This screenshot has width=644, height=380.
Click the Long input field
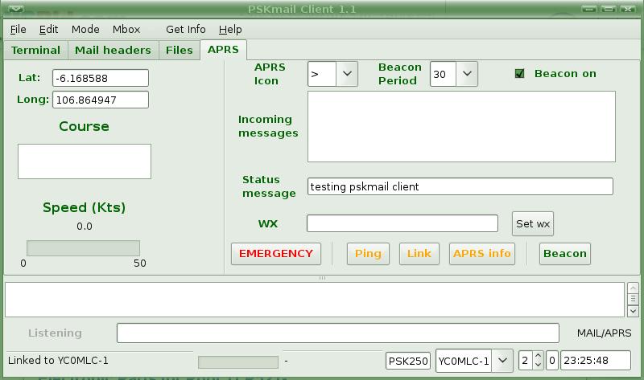[101, 100]
